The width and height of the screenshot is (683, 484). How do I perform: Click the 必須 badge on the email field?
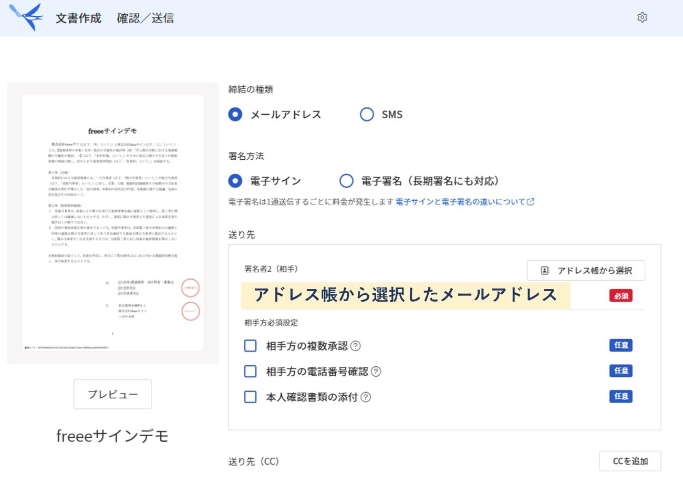[621, 296]
